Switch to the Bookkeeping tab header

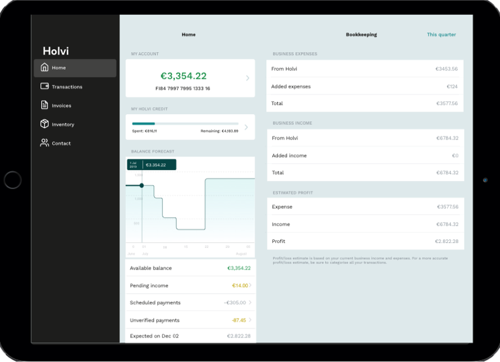(361, 34)
